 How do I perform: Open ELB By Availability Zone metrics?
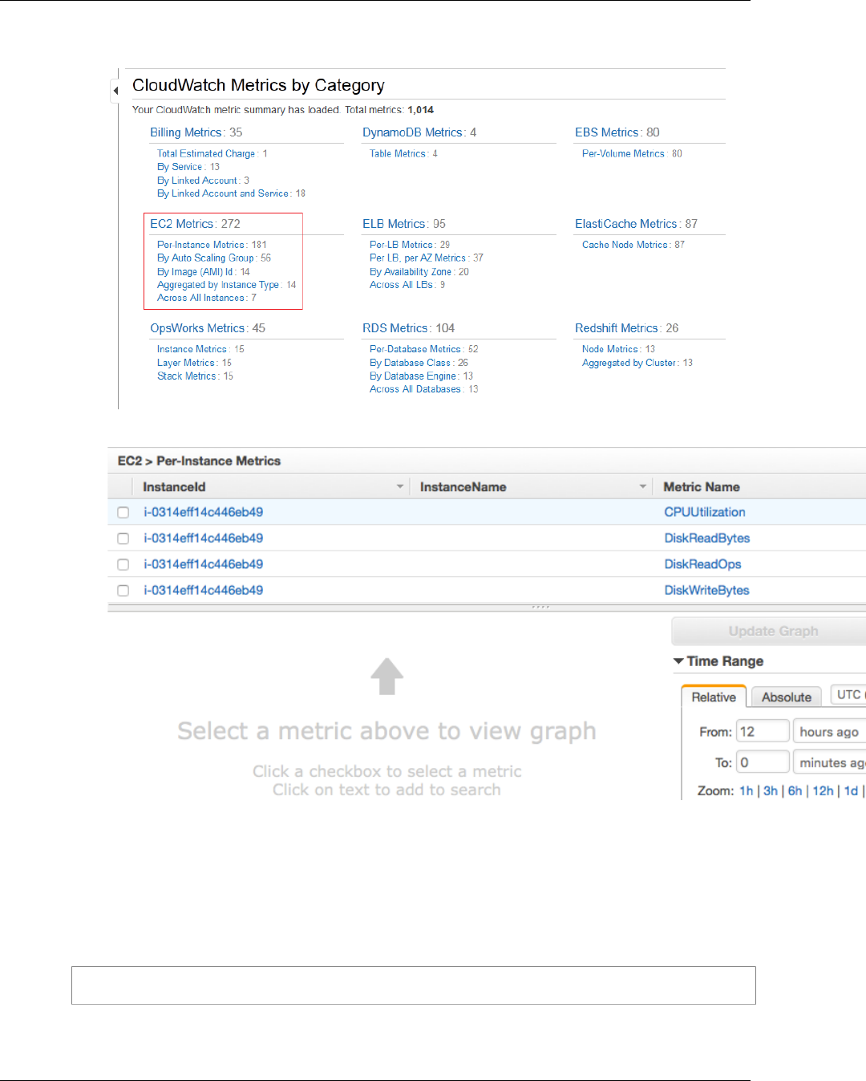(411, 272)
